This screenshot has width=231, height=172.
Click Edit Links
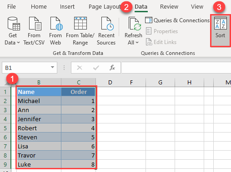coord(161,42)
